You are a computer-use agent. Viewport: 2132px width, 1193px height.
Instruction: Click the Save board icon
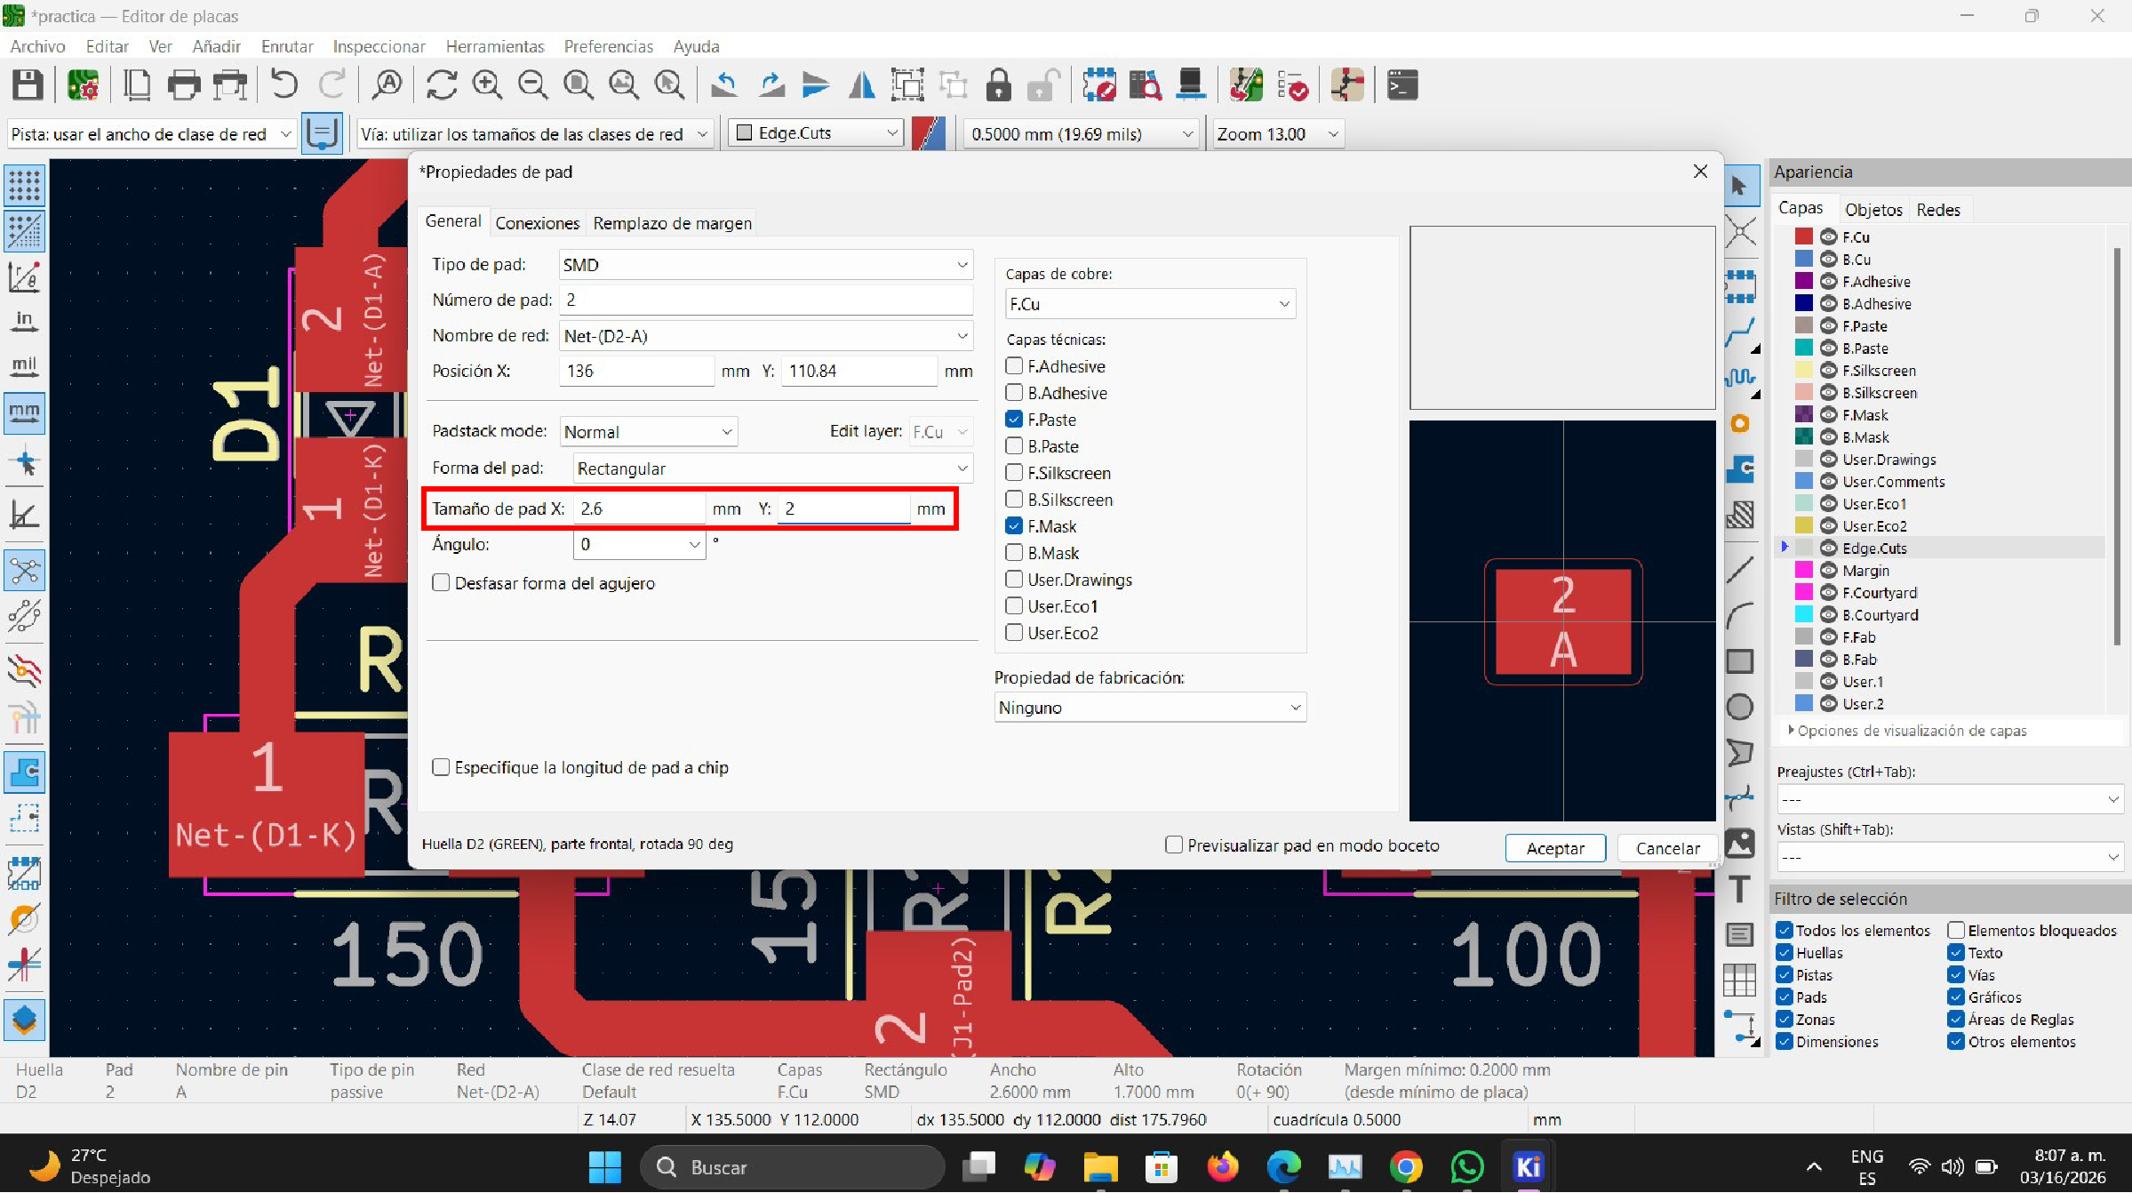coord(28,85)
